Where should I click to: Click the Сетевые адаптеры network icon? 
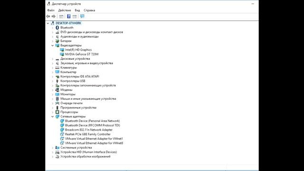coord(57,116)
